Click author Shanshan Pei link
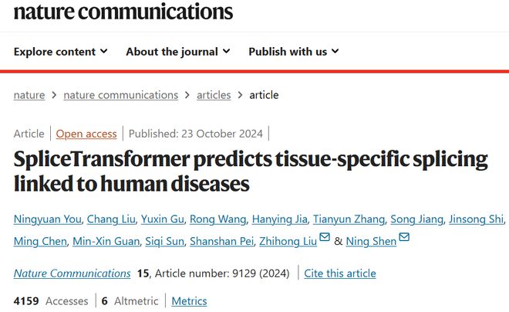 click(221, 242)
